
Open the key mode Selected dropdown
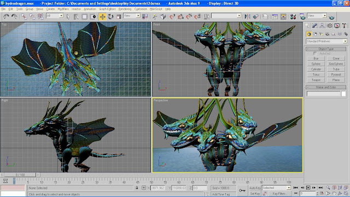[276, 188]
